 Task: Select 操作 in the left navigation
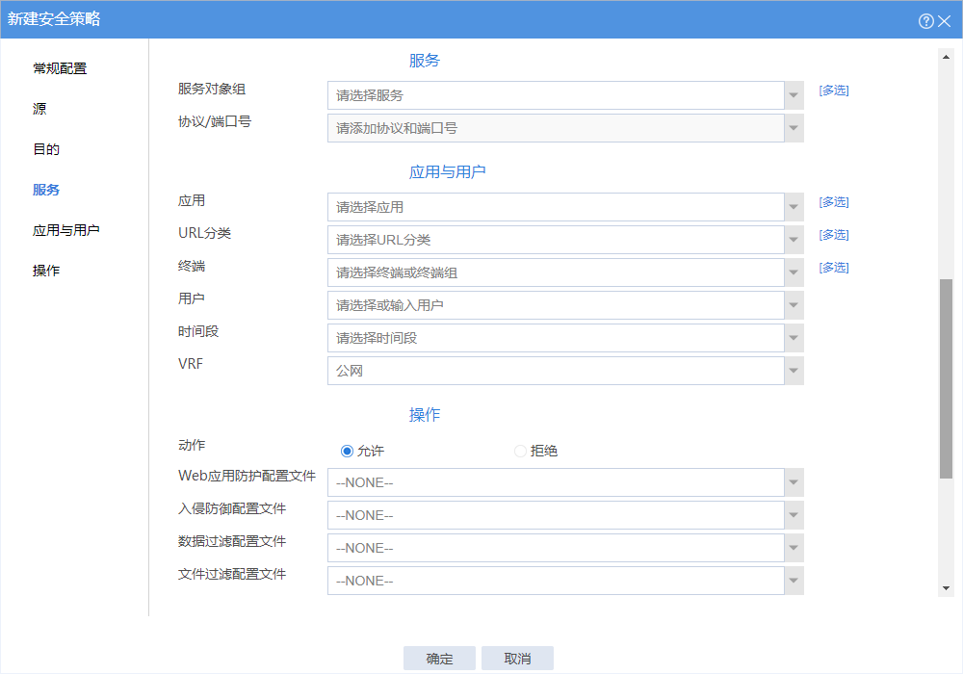pyautogui.click(x=46, y=271)
